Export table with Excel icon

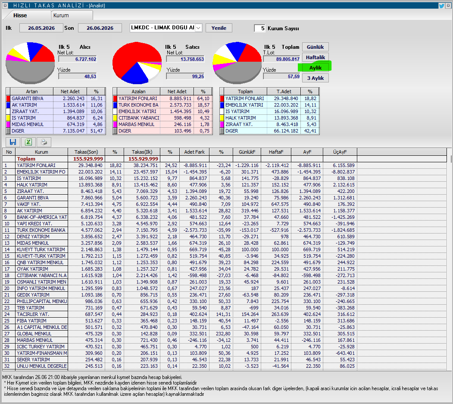28,142
